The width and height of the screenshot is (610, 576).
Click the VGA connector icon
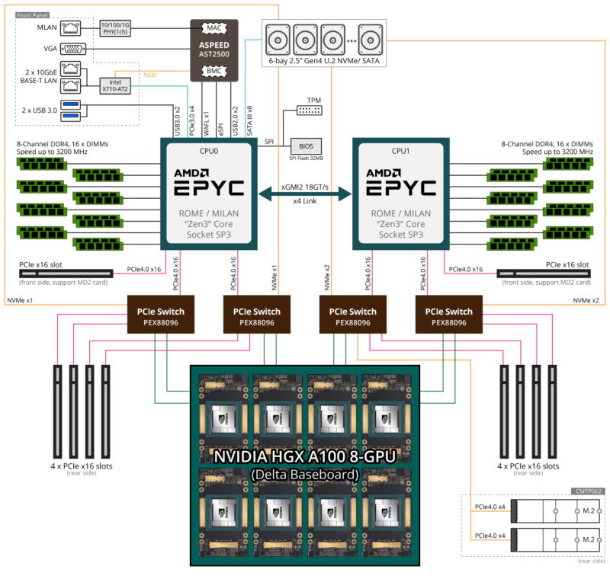72,50
